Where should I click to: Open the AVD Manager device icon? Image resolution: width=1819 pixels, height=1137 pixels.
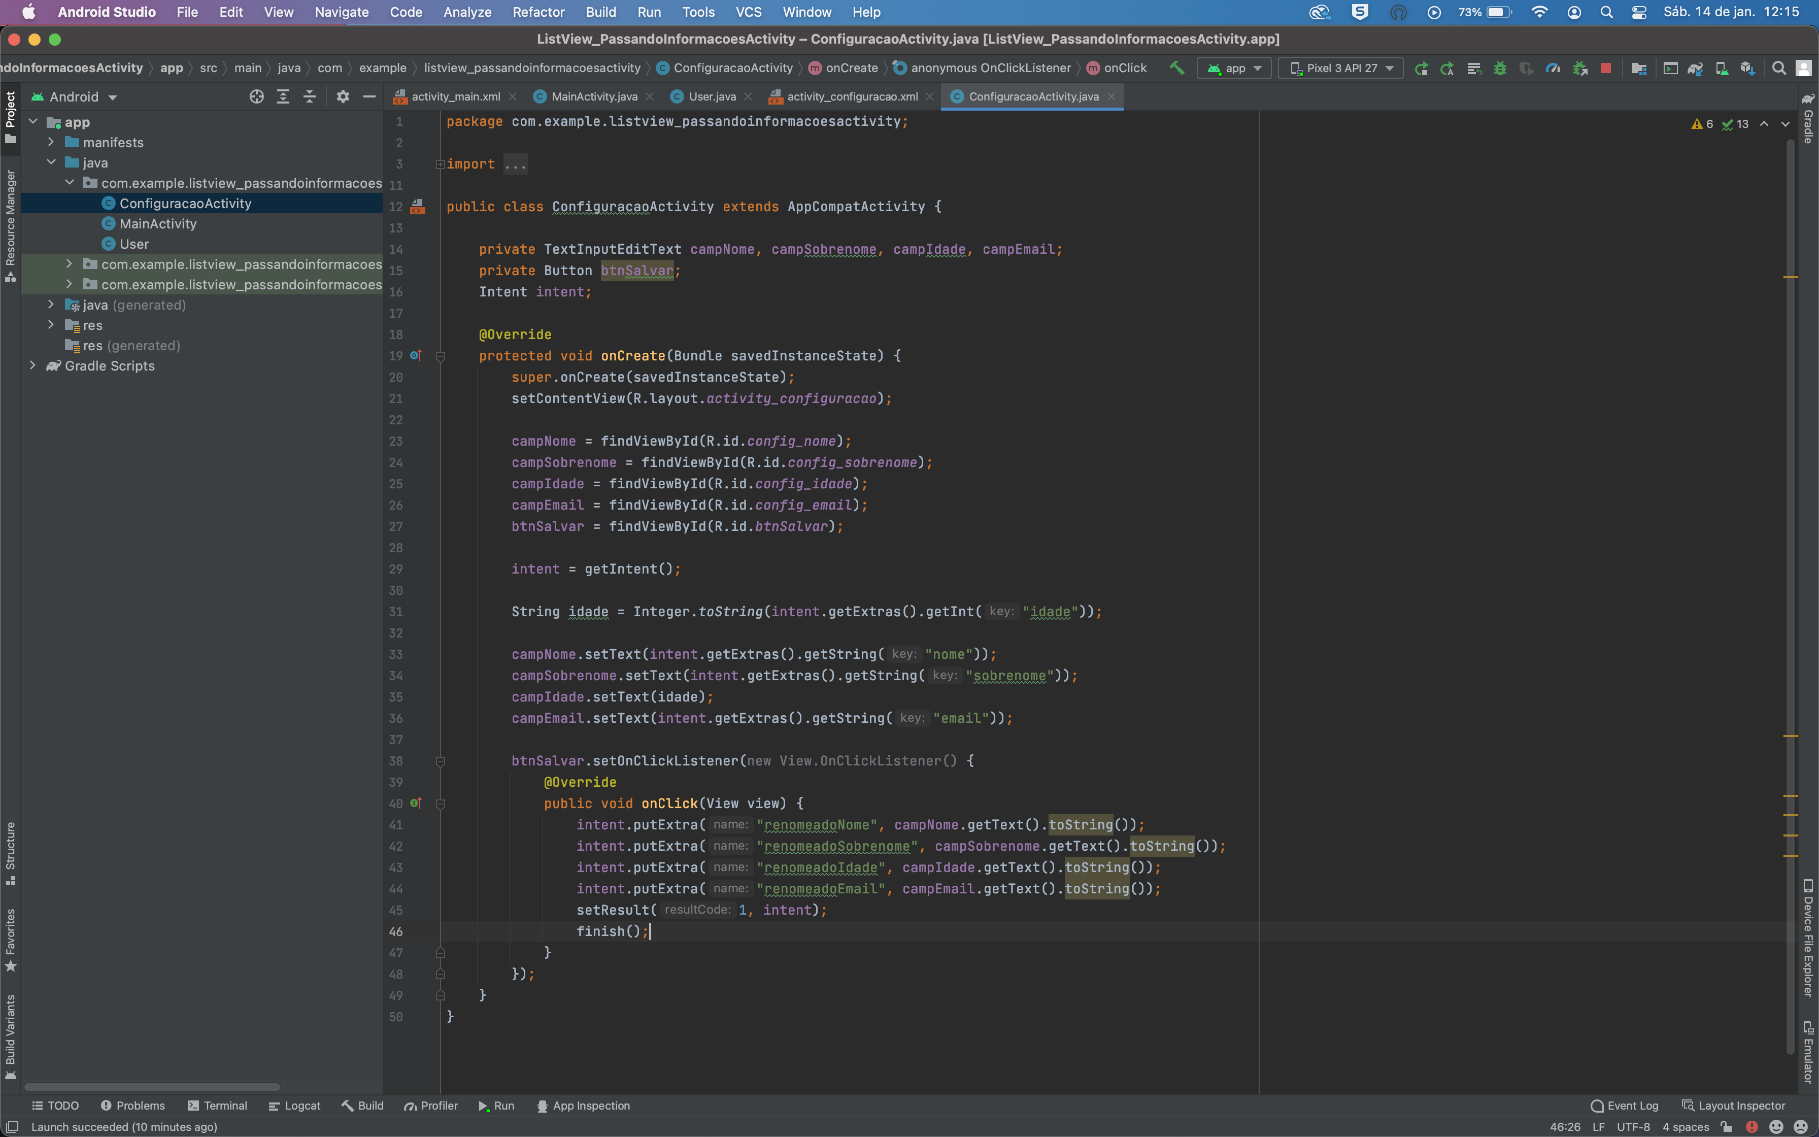coord(1721,69)
